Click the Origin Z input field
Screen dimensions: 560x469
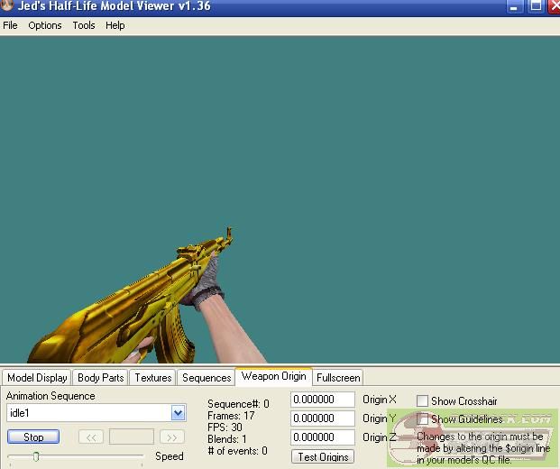(323, 437)
